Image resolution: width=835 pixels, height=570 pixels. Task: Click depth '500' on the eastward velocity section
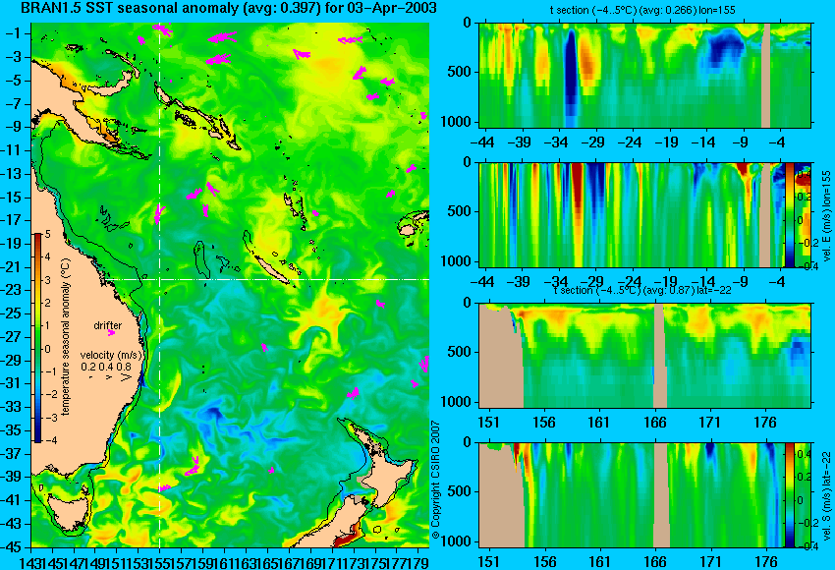click(461, 211)
